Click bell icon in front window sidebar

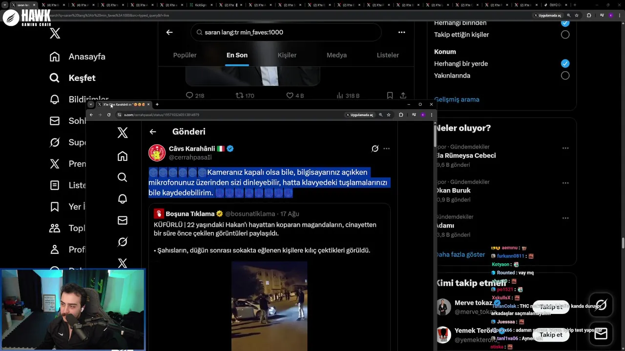[x=123, y=199]
